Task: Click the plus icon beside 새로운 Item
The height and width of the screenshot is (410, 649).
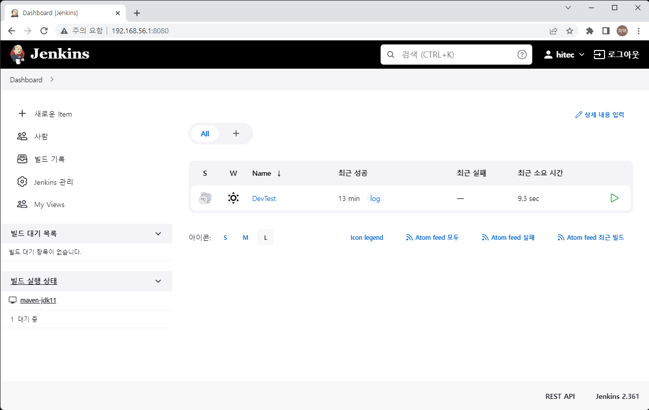Action: (22, 114)
